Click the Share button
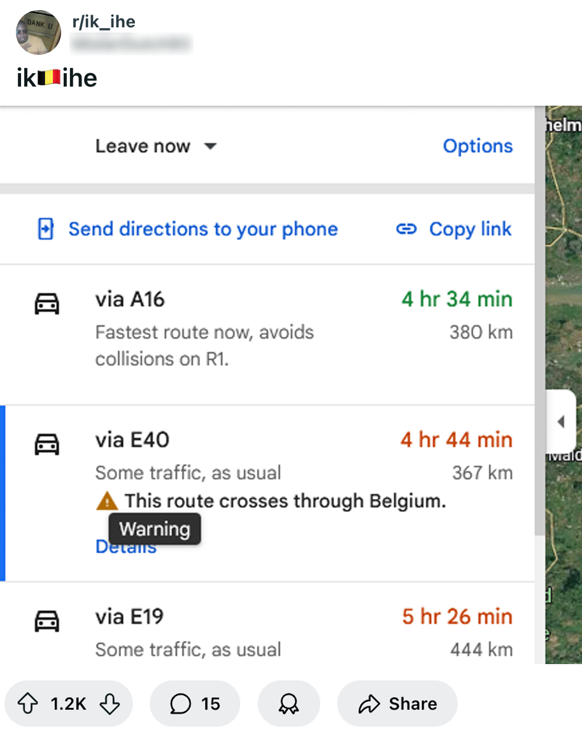 pos(397,704)
